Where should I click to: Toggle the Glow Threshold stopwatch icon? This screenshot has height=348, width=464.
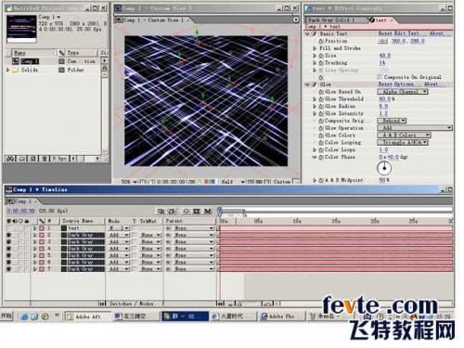(321, 99)
